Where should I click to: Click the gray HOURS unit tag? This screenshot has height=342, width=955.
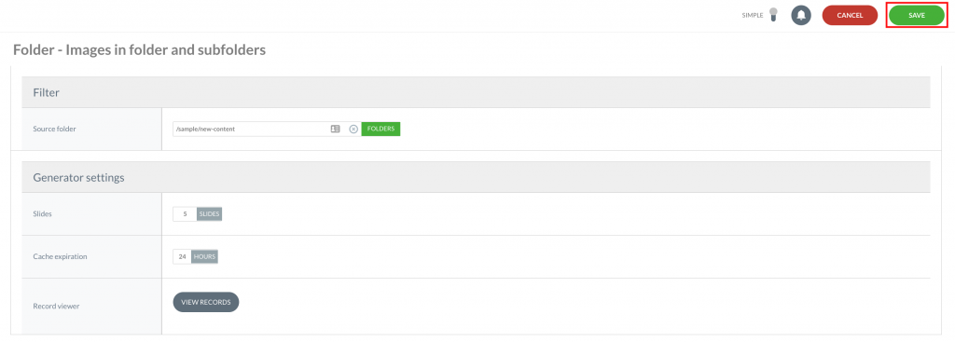tap(204, 257)
